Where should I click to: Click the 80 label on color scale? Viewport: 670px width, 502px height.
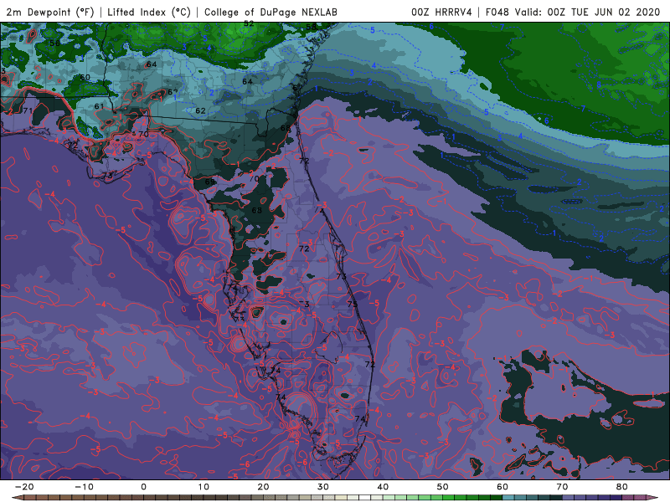(x=622, y=487)
